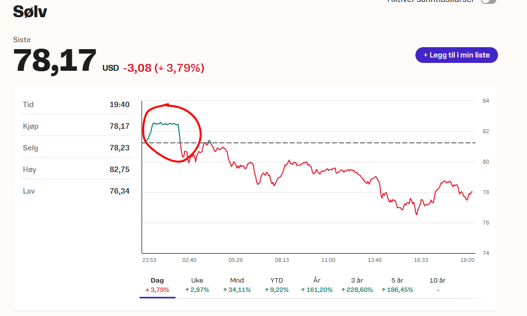Choose the 10 år period tab

click(x=437, y=285)
